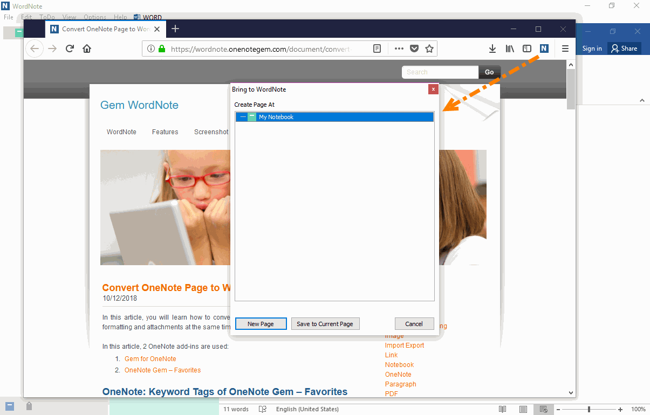This screenshot has width=650, height=415.
Task: Click the proofing check icon in status bar
Action: click(263, 409)
